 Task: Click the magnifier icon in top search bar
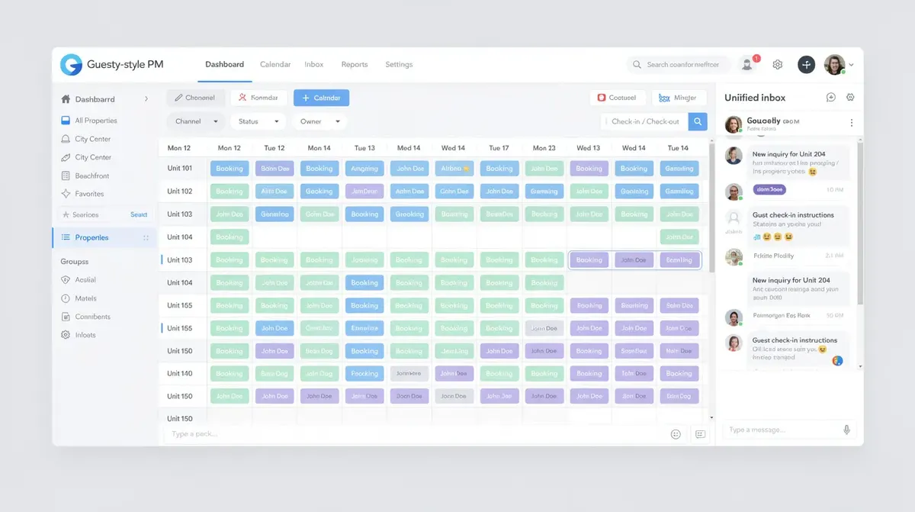point(637,65)
